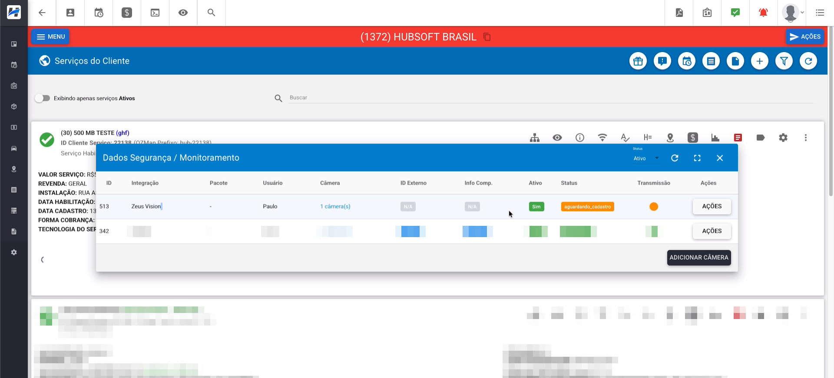The width and height of the screenshot is (834, 378).
Task: Sort by the Transmissão column header
Action: point(654,183)
